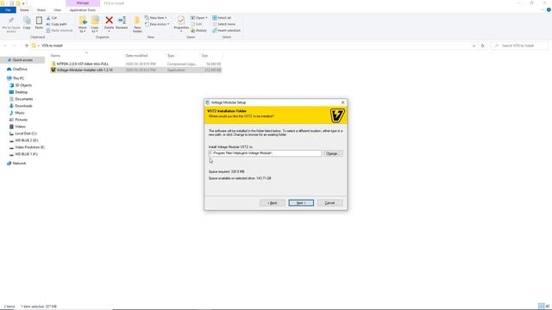Switch to the Home ribbon tab

pos(24,9)
